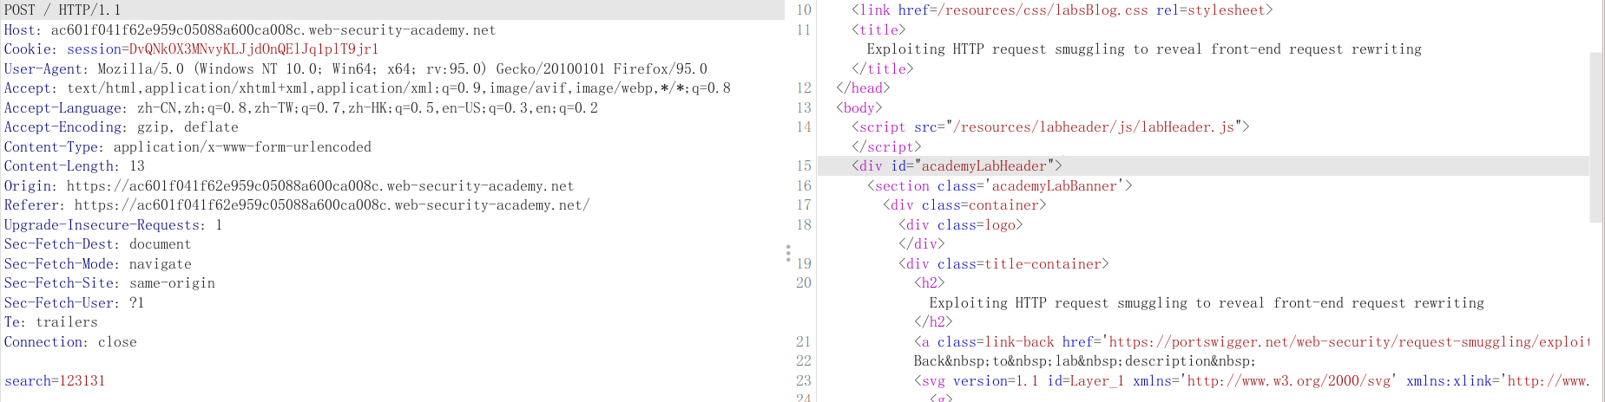Click the heading text inside the h2 element
Image resolution: width=1605 pixels, height=402 pixels.
[1207, 302]
